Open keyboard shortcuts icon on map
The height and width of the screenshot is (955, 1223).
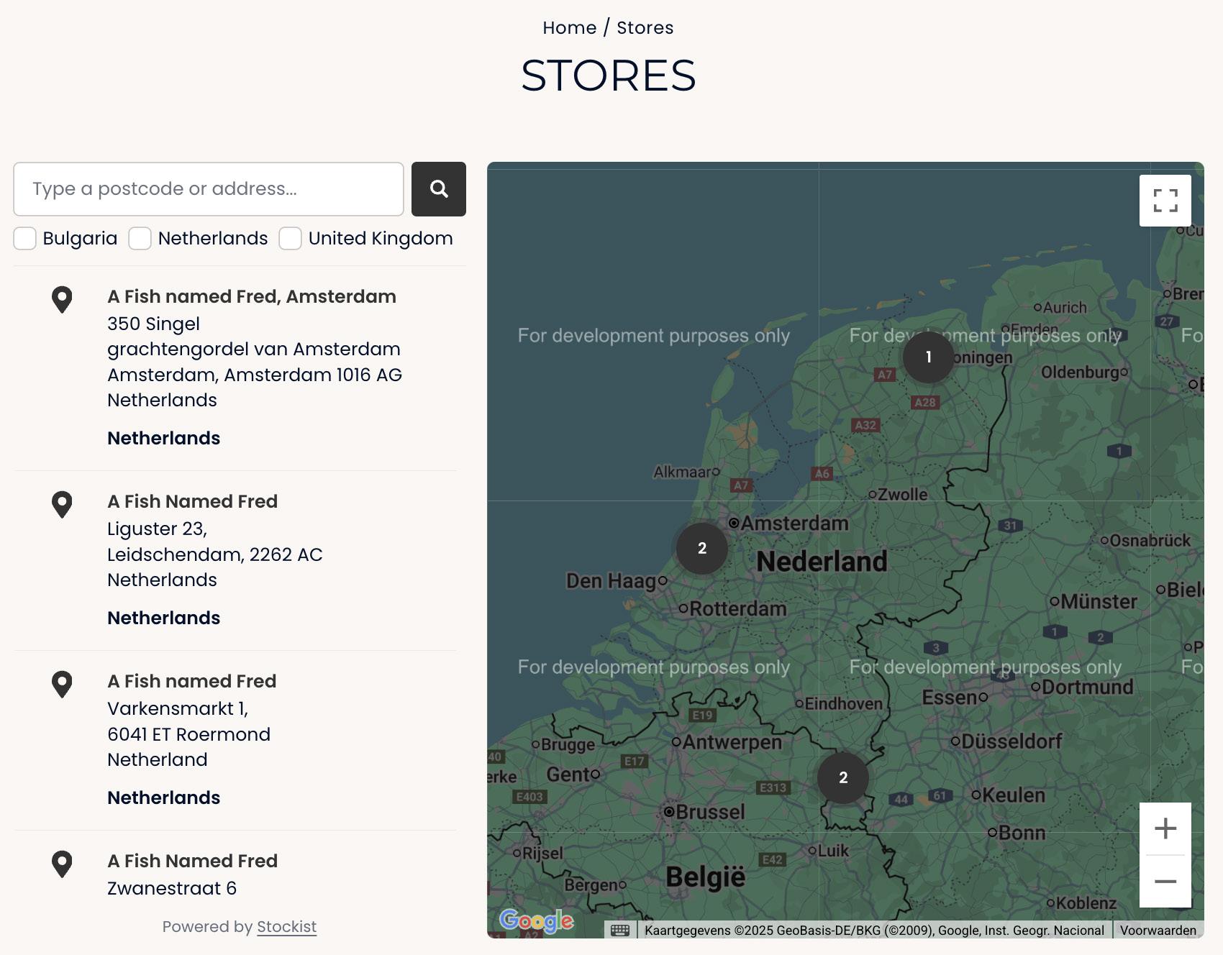[x=619, y=931]
